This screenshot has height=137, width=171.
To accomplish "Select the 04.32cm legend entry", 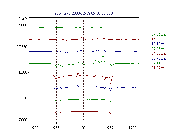I will point(158,53).
